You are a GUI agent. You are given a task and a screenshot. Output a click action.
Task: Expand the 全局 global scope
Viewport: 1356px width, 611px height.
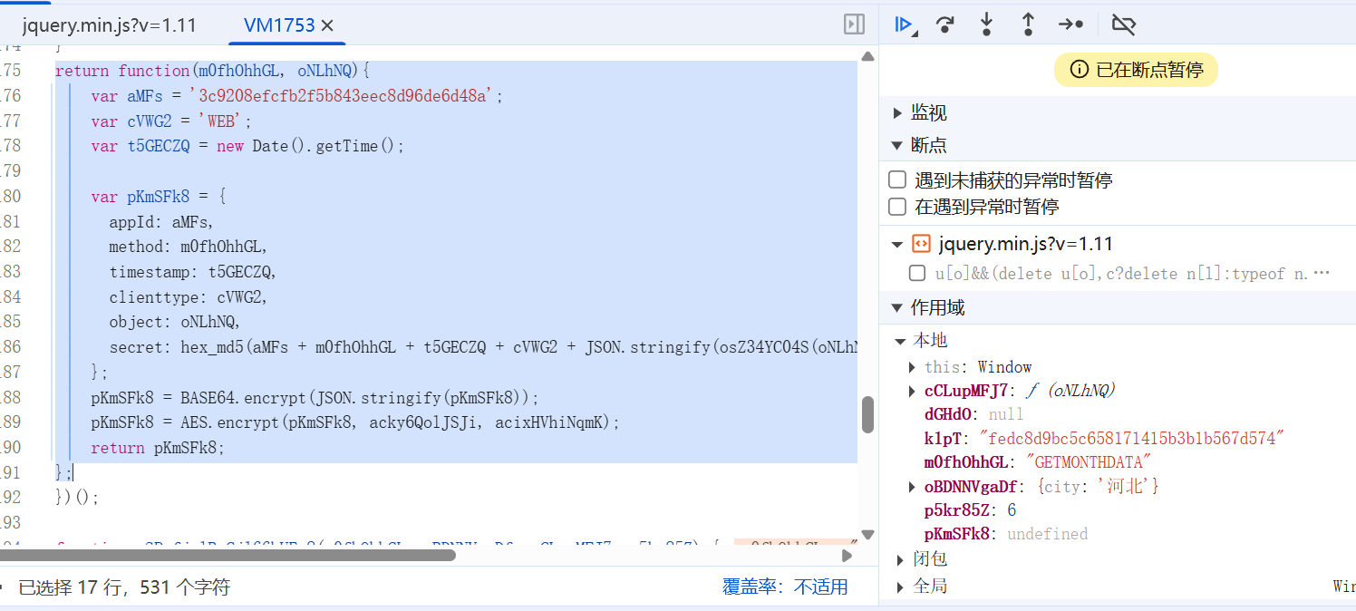(x=901, y=587)
